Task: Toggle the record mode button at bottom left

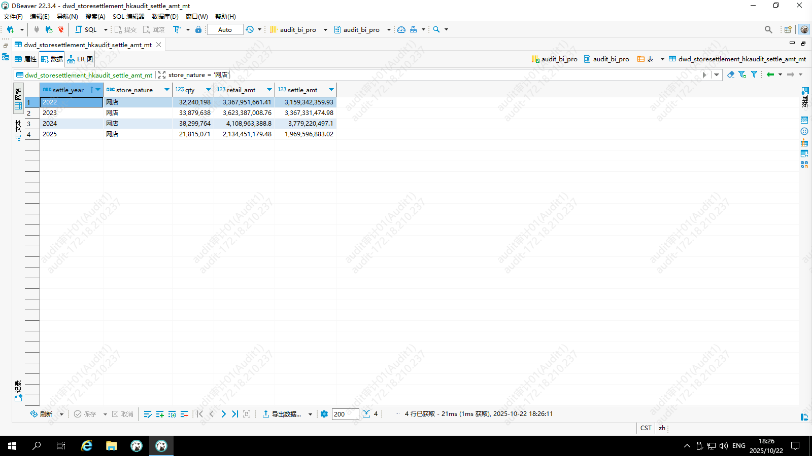Action: click(x=18, y=391)
